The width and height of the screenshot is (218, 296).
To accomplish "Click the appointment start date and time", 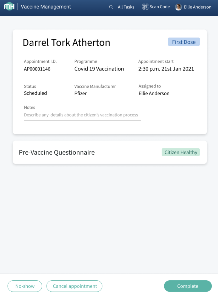I will pos(166,69).
